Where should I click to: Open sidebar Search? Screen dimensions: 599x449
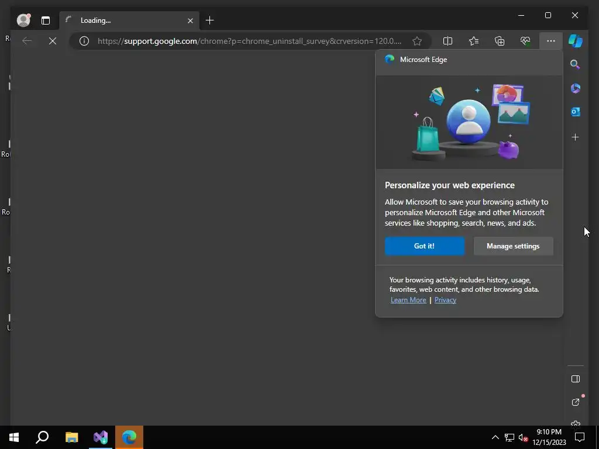click(x=576, y=64)
